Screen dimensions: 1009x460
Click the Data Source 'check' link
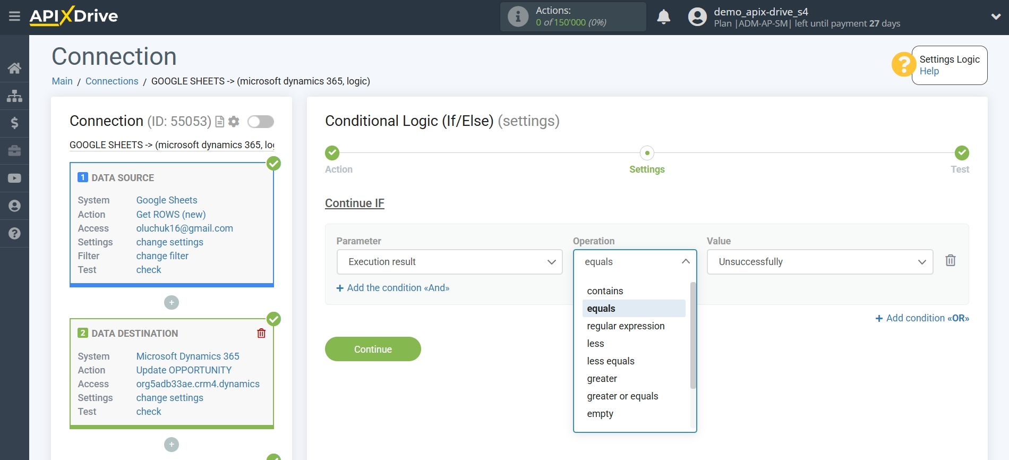[x=149, y=270]
